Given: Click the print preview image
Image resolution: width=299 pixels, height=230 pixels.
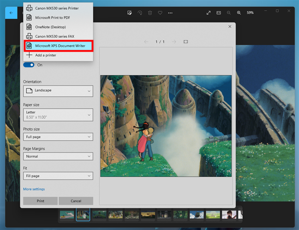Looking at the screenshot, I should pos(166,126).
